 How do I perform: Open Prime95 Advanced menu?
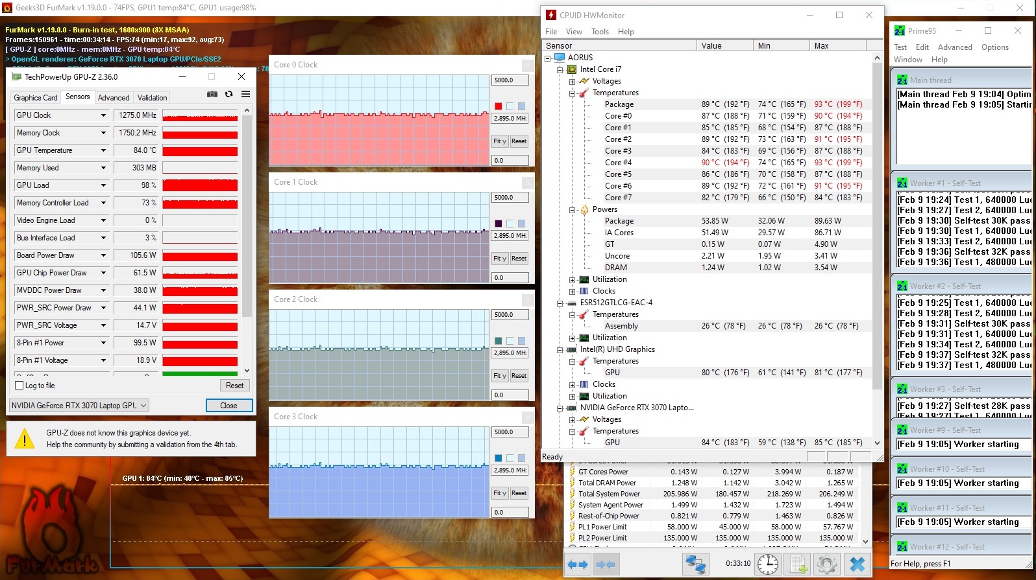pyautogui.click(x=955, y=47)
